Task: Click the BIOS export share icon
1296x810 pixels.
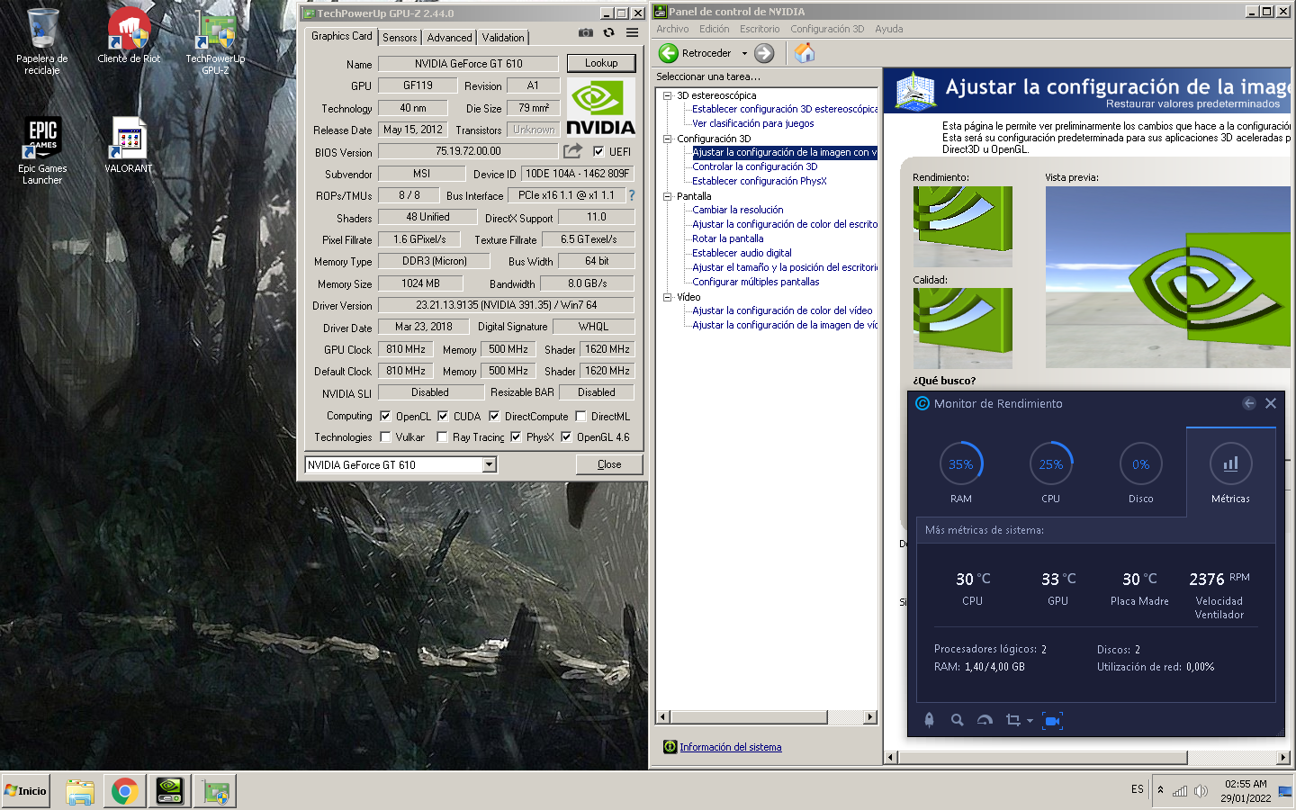Action: 572,151
